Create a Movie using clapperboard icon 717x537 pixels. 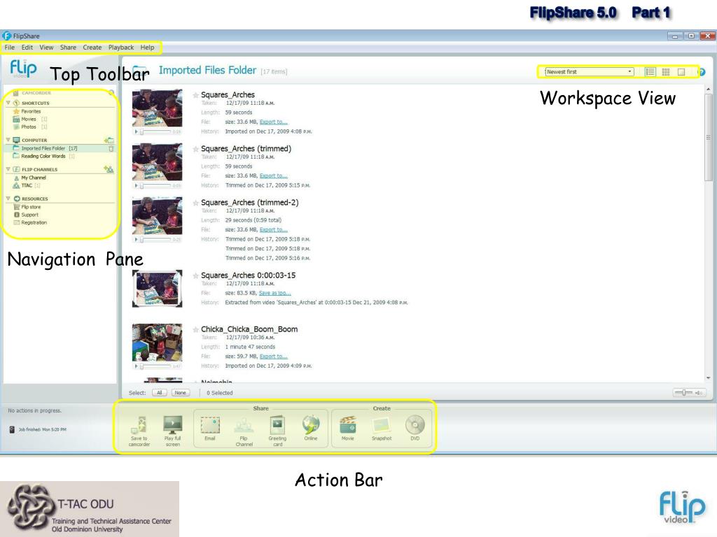point(348,424)
